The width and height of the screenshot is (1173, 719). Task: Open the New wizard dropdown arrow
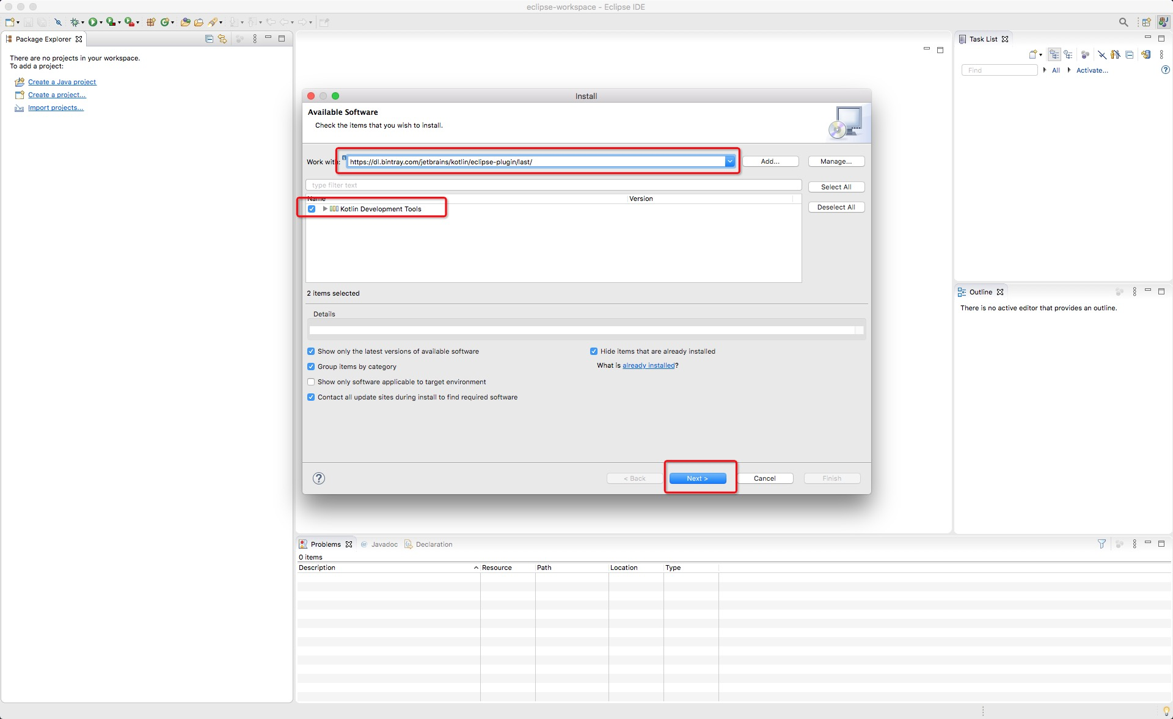click(x=18, y=23)
